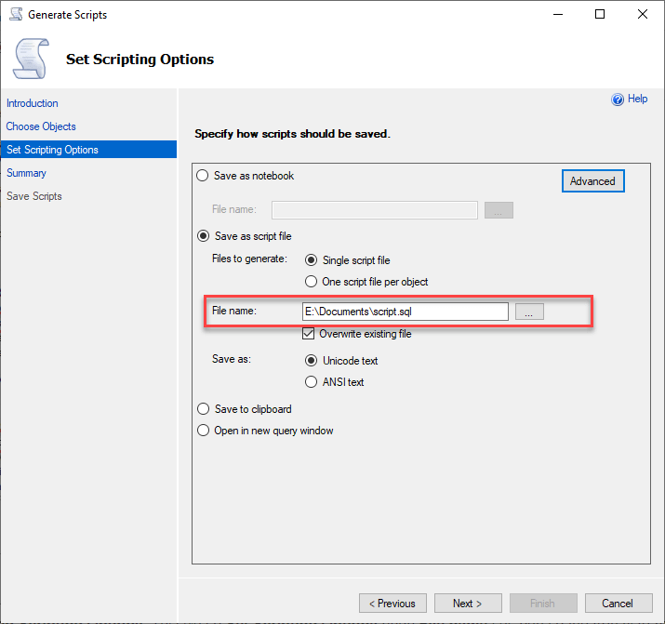Select Save to clipboard option
665x624 pixels.
[x=203, y=409]
